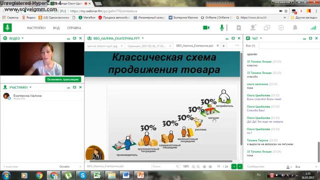Zoom out of the presentation
Screen dimensions: 320x180
click(x=198, y=166)
